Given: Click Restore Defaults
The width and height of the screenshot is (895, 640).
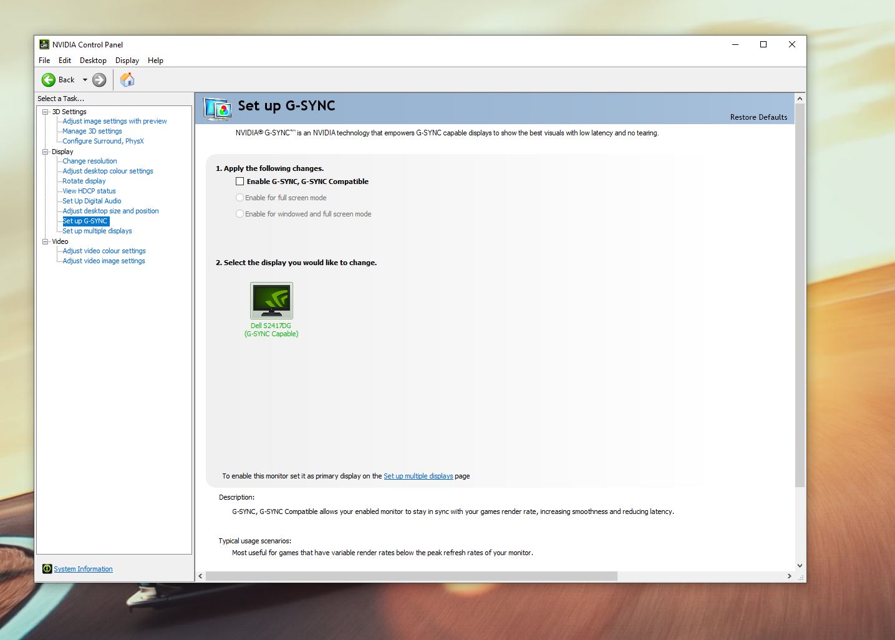Looking at the screenshot, I should tap(758, 117).
